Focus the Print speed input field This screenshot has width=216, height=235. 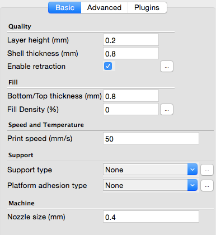point(151,138)
